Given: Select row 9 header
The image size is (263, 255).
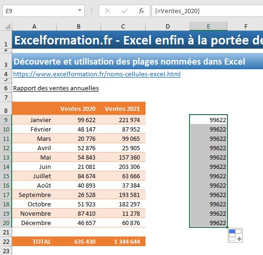Looking at the screenshot, I should point(6,120).
